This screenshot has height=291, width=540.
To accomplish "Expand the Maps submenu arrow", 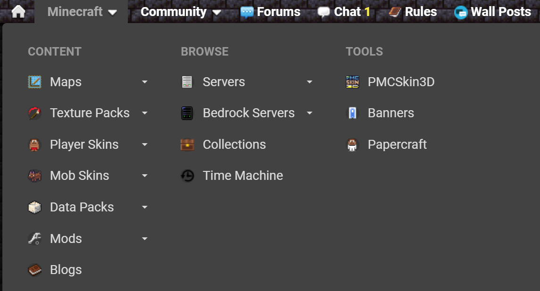I will 145,82.
